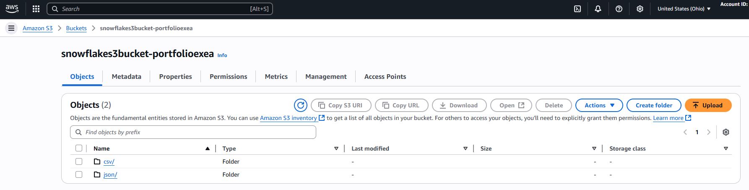
Task: Open the objects table preferences gear
Action: coord(726,132)
